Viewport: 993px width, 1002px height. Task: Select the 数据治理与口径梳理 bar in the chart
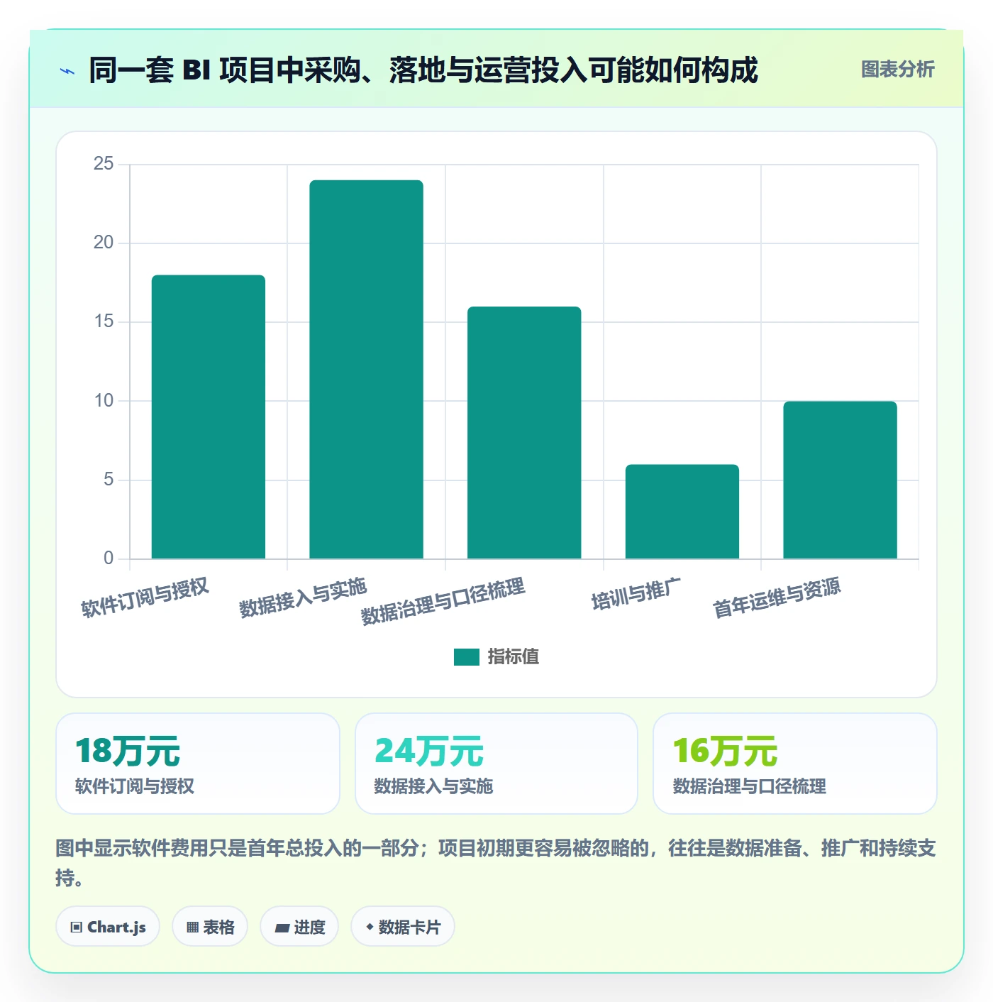(x=524, y=432)
